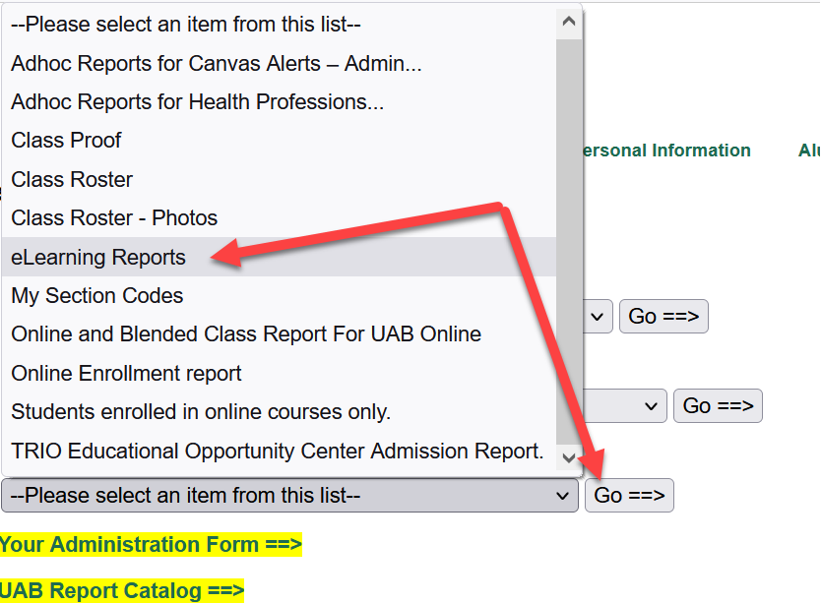Choose Adhoc Reports for Health Professions
This screenshot has height=604, width=821.
click(197, 102)
